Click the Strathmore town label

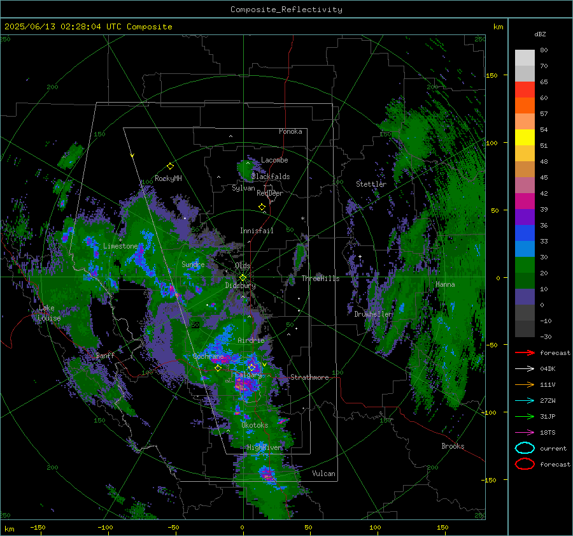(x=309, y=377)
